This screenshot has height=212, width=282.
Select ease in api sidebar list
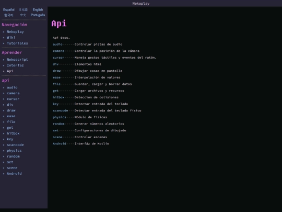point(11,116)
